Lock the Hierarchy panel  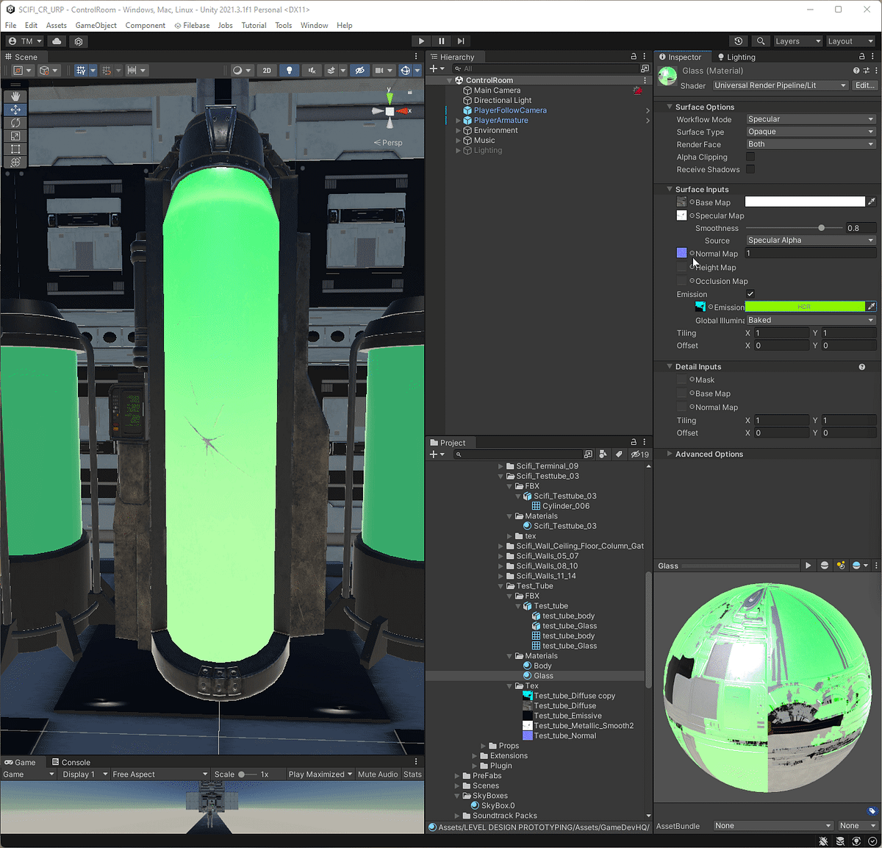tap(634, 57)
